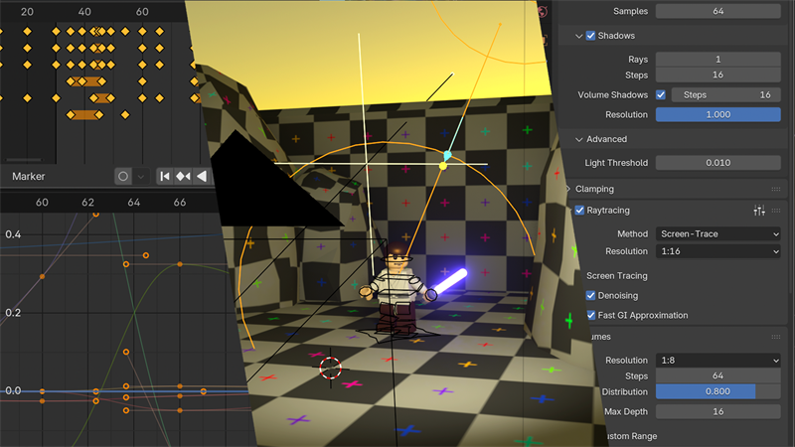The height and width of the screenshot is (447, 795).
Task: Click the Raytracing panel grip dots icon
Action: (x=775, y=211)
